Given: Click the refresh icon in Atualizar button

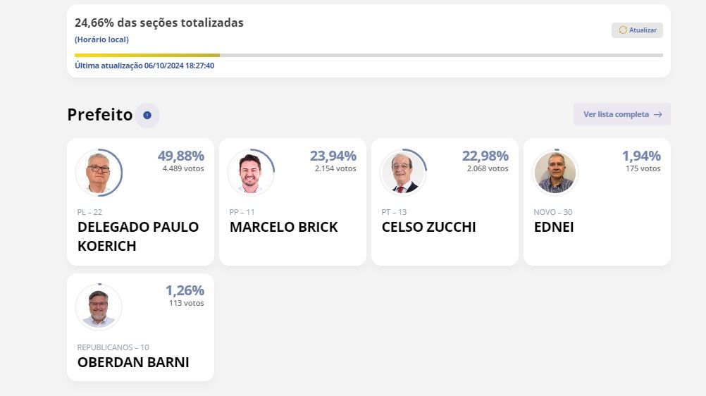Looking at the screenshot, I should tap(623, 30).
